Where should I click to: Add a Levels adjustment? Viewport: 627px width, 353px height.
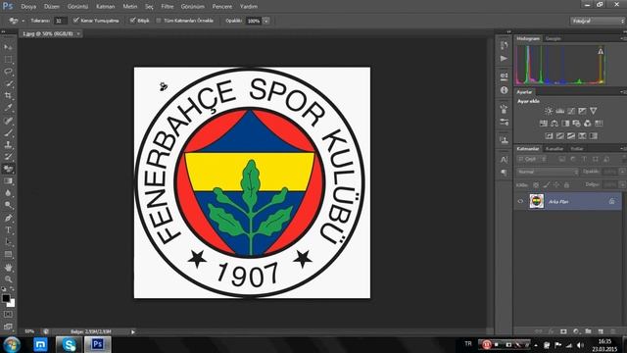[x=559, y=111]
